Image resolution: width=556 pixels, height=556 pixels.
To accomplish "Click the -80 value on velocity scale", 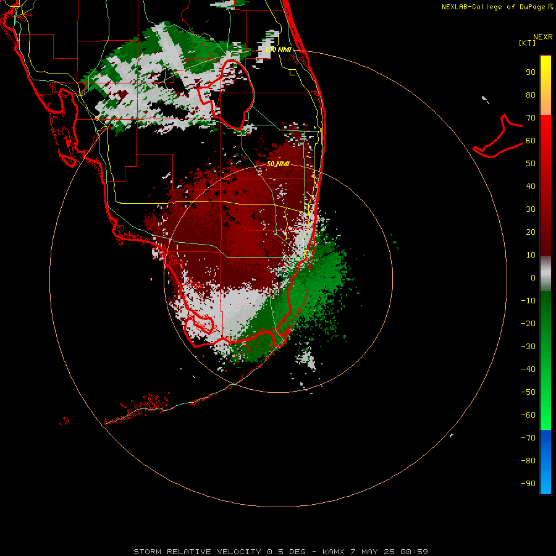I will tap(528, 461).
